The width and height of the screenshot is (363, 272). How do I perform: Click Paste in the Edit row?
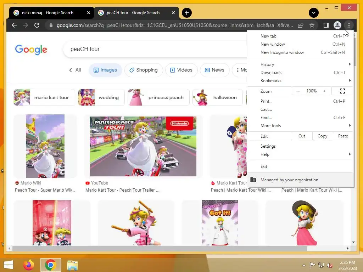pos(343,136)
